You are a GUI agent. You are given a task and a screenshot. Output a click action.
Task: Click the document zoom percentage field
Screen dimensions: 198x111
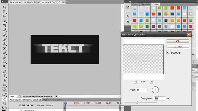(x=13, y=97)
